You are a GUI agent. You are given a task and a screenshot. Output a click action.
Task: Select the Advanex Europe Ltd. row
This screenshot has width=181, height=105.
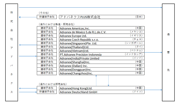point(102,36)
